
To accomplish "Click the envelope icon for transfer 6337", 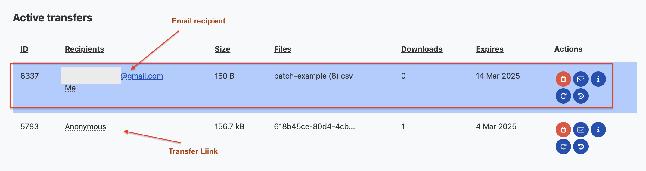I will (581, 79).
